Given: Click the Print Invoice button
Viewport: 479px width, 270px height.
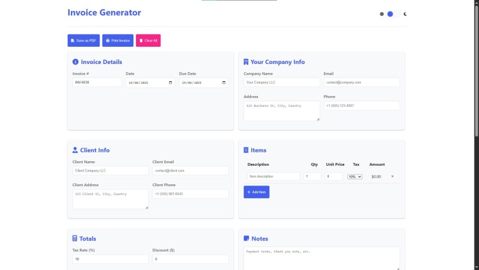Looking at the screenshot, I should [x=118, y=40].
